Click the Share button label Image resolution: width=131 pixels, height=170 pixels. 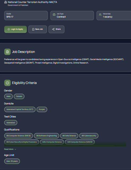(x=58, y=29)
